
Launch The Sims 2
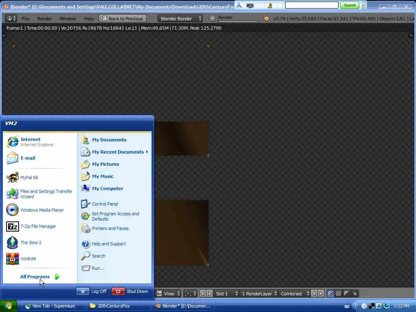[40, 243]
